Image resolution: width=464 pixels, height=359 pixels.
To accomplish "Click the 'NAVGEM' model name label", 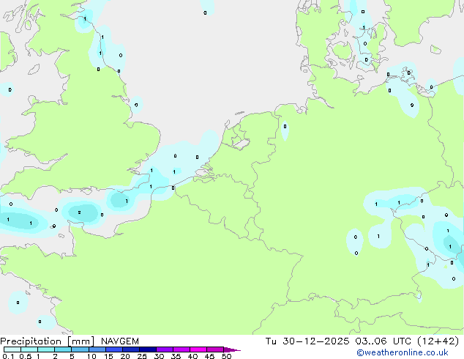I will [x=120, y=341].
